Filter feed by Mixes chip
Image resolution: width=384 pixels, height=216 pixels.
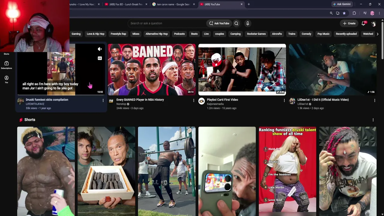coord(136,34)
